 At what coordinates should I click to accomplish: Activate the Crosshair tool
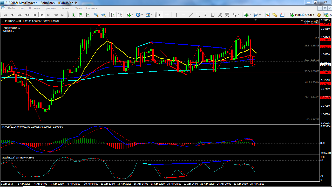tap(167, 15)
